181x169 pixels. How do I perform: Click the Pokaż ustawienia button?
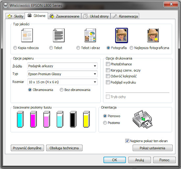(153, 148)
